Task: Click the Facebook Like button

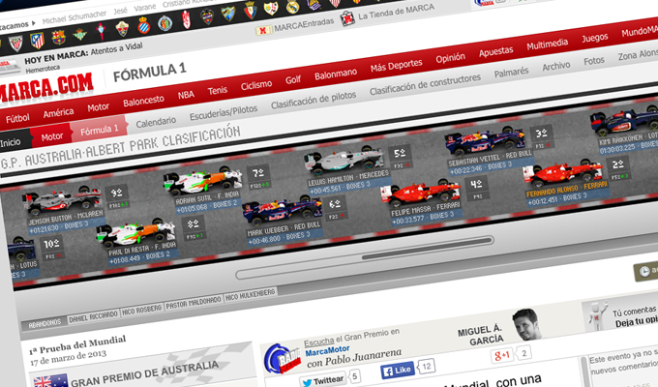Action: coord(397,371)
